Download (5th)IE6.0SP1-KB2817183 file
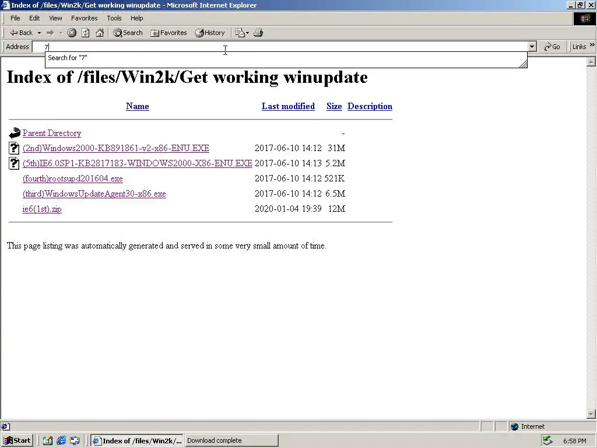 tap(138, 163)
